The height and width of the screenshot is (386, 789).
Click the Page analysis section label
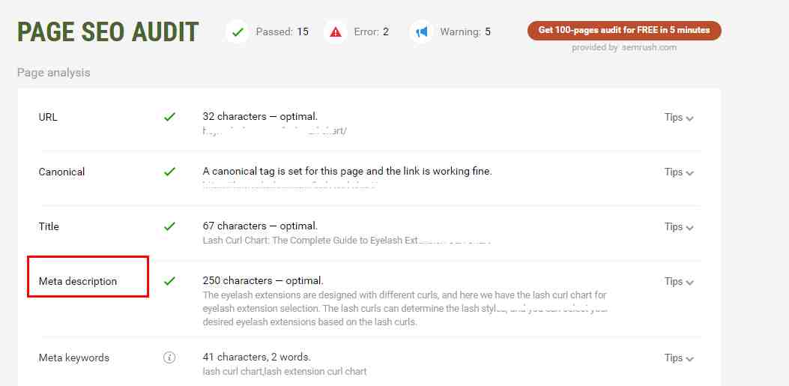click(54, 73)
